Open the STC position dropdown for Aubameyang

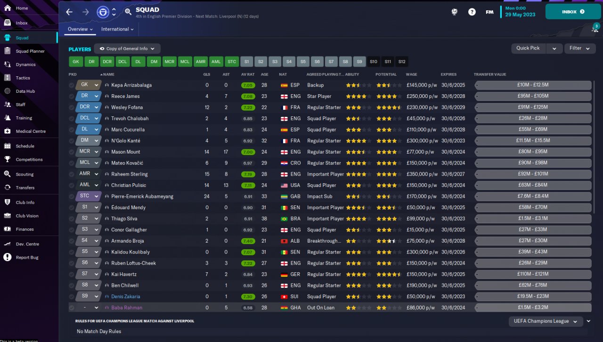pos(89,196)
